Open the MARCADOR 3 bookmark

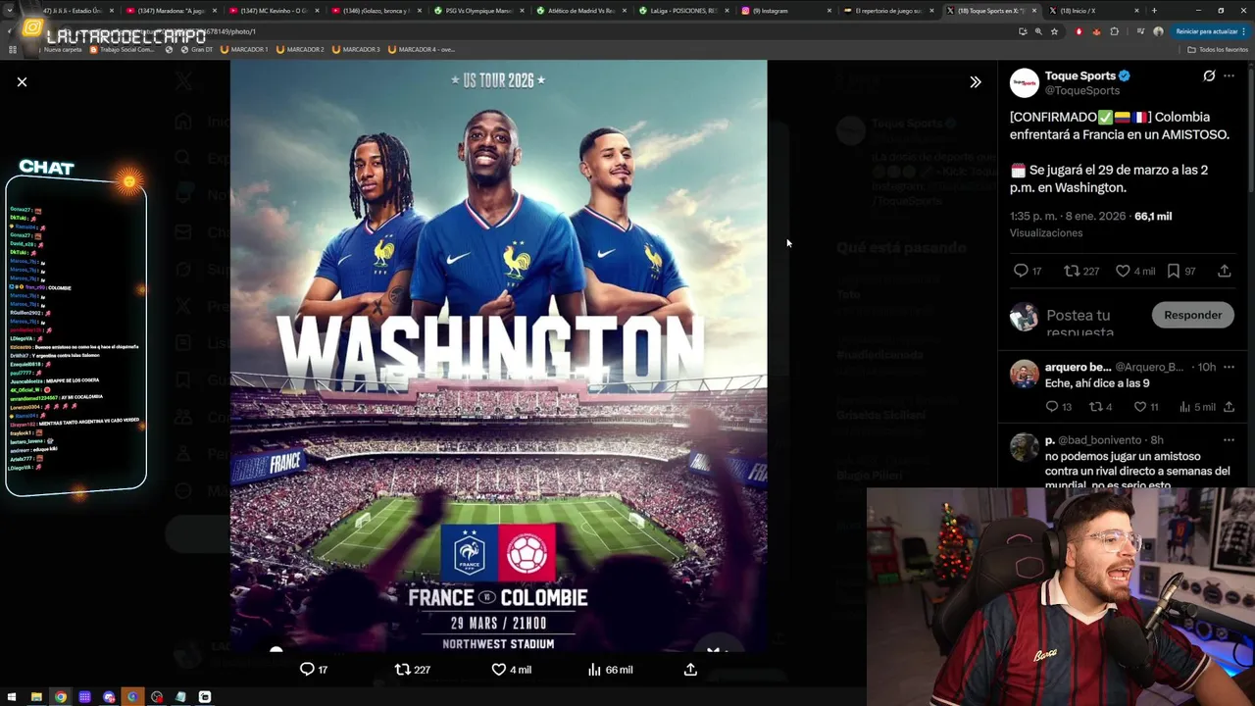pyautogui.click(x=356, y=49)
